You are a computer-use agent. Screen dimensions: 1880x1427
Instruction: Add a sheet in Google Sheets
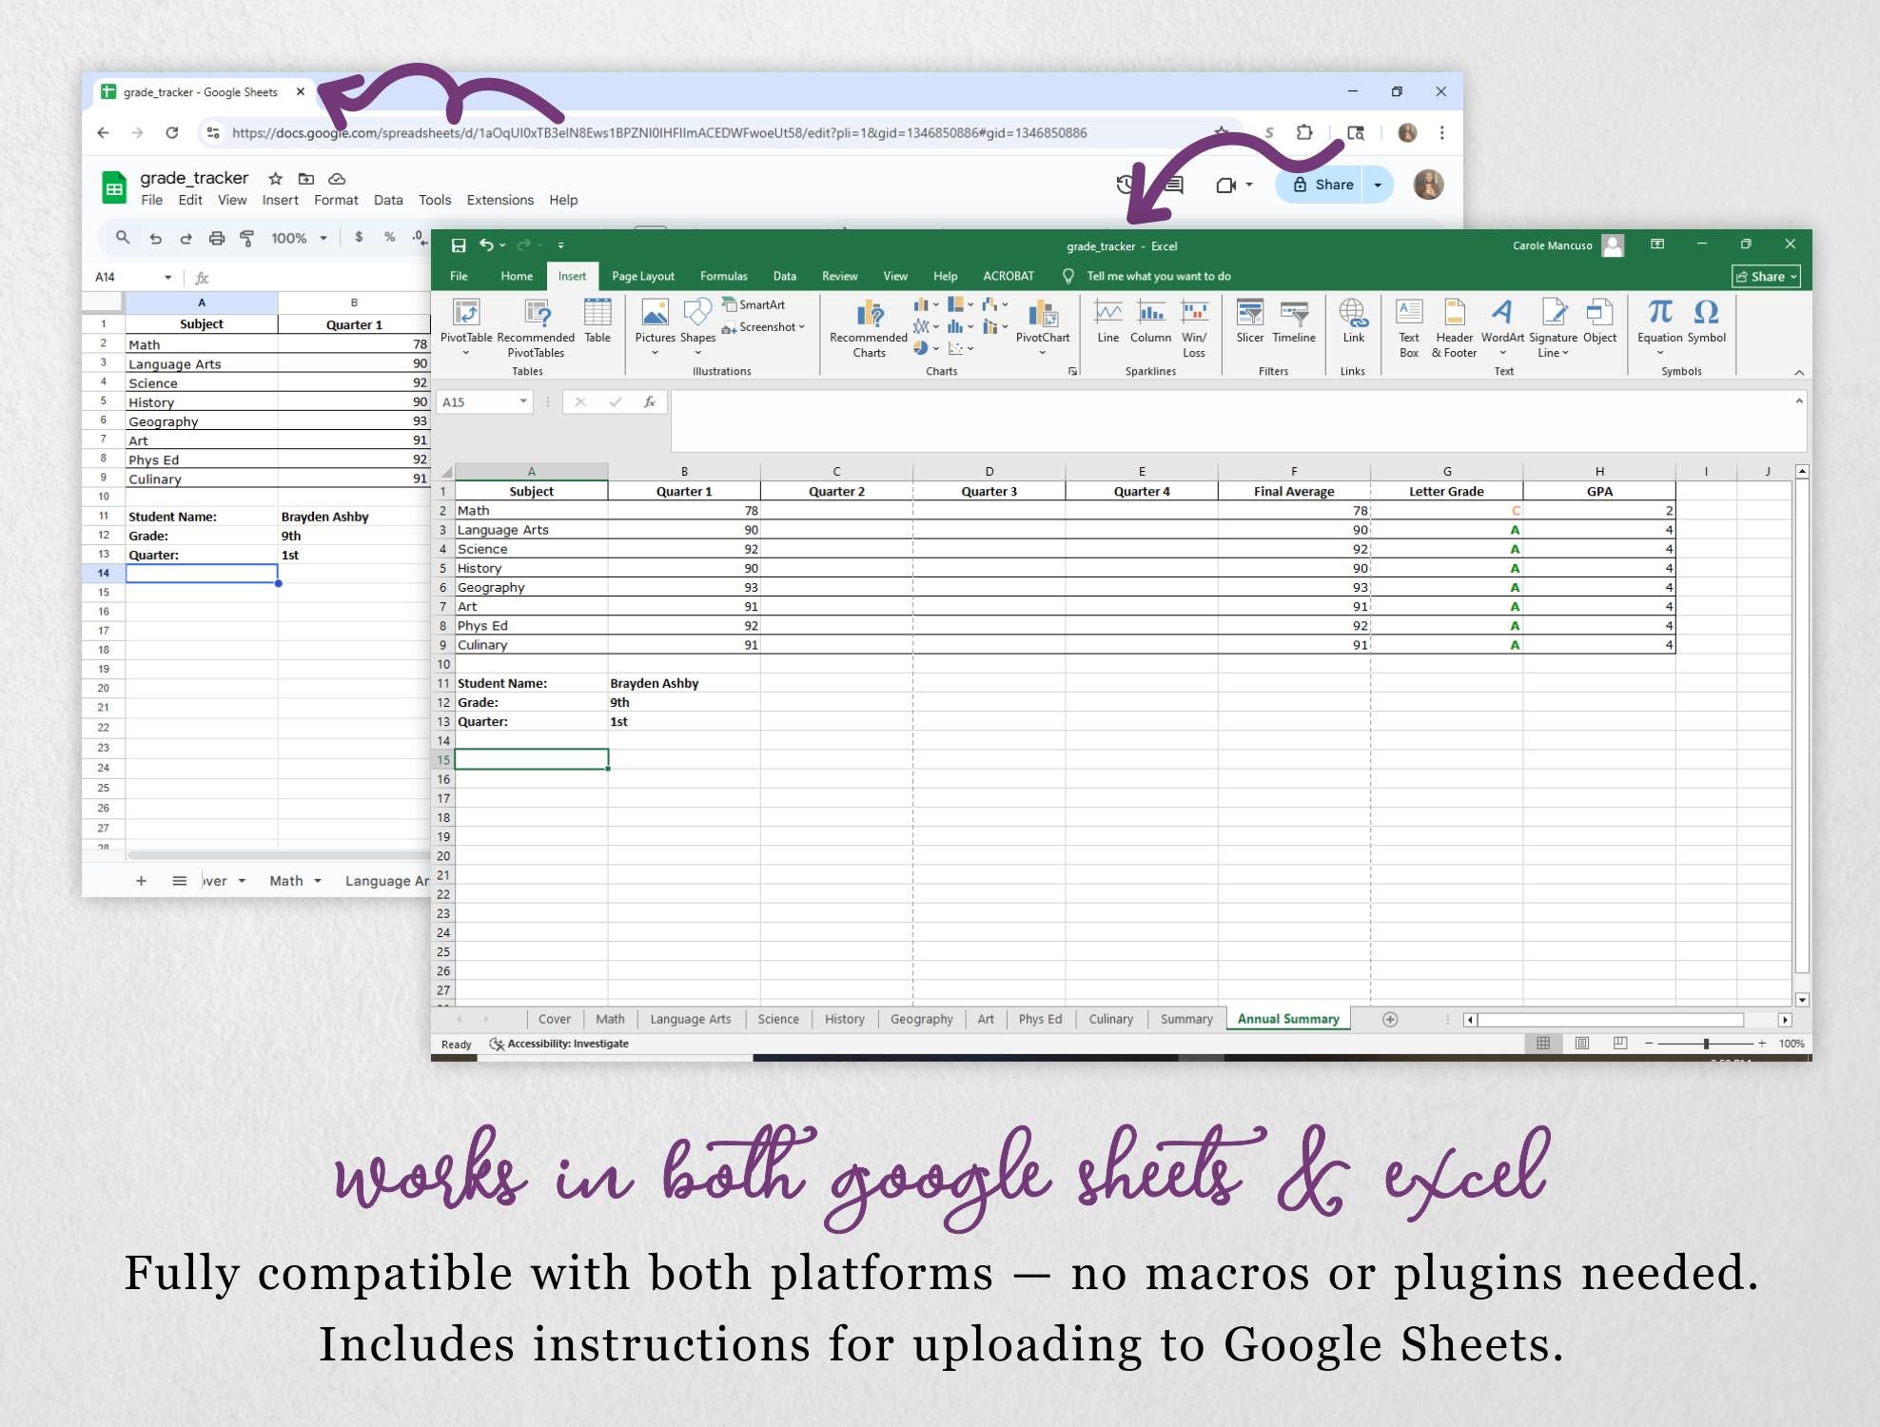[141, 881]
